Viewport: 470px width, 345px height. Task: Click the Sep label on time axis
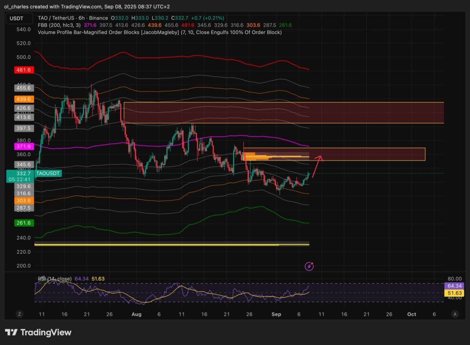point(276,314)
